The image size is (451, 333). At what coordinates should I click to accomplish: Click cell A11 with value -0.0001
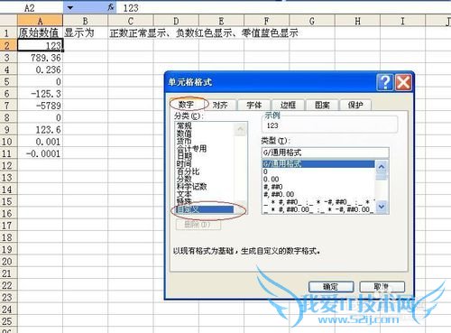[x=40, y=153]
